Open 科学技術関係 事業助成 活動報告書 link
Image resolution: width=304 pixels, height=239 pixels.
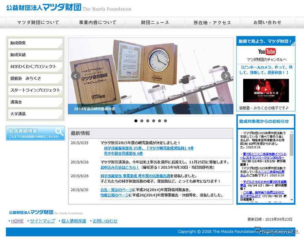click(135, 176)
